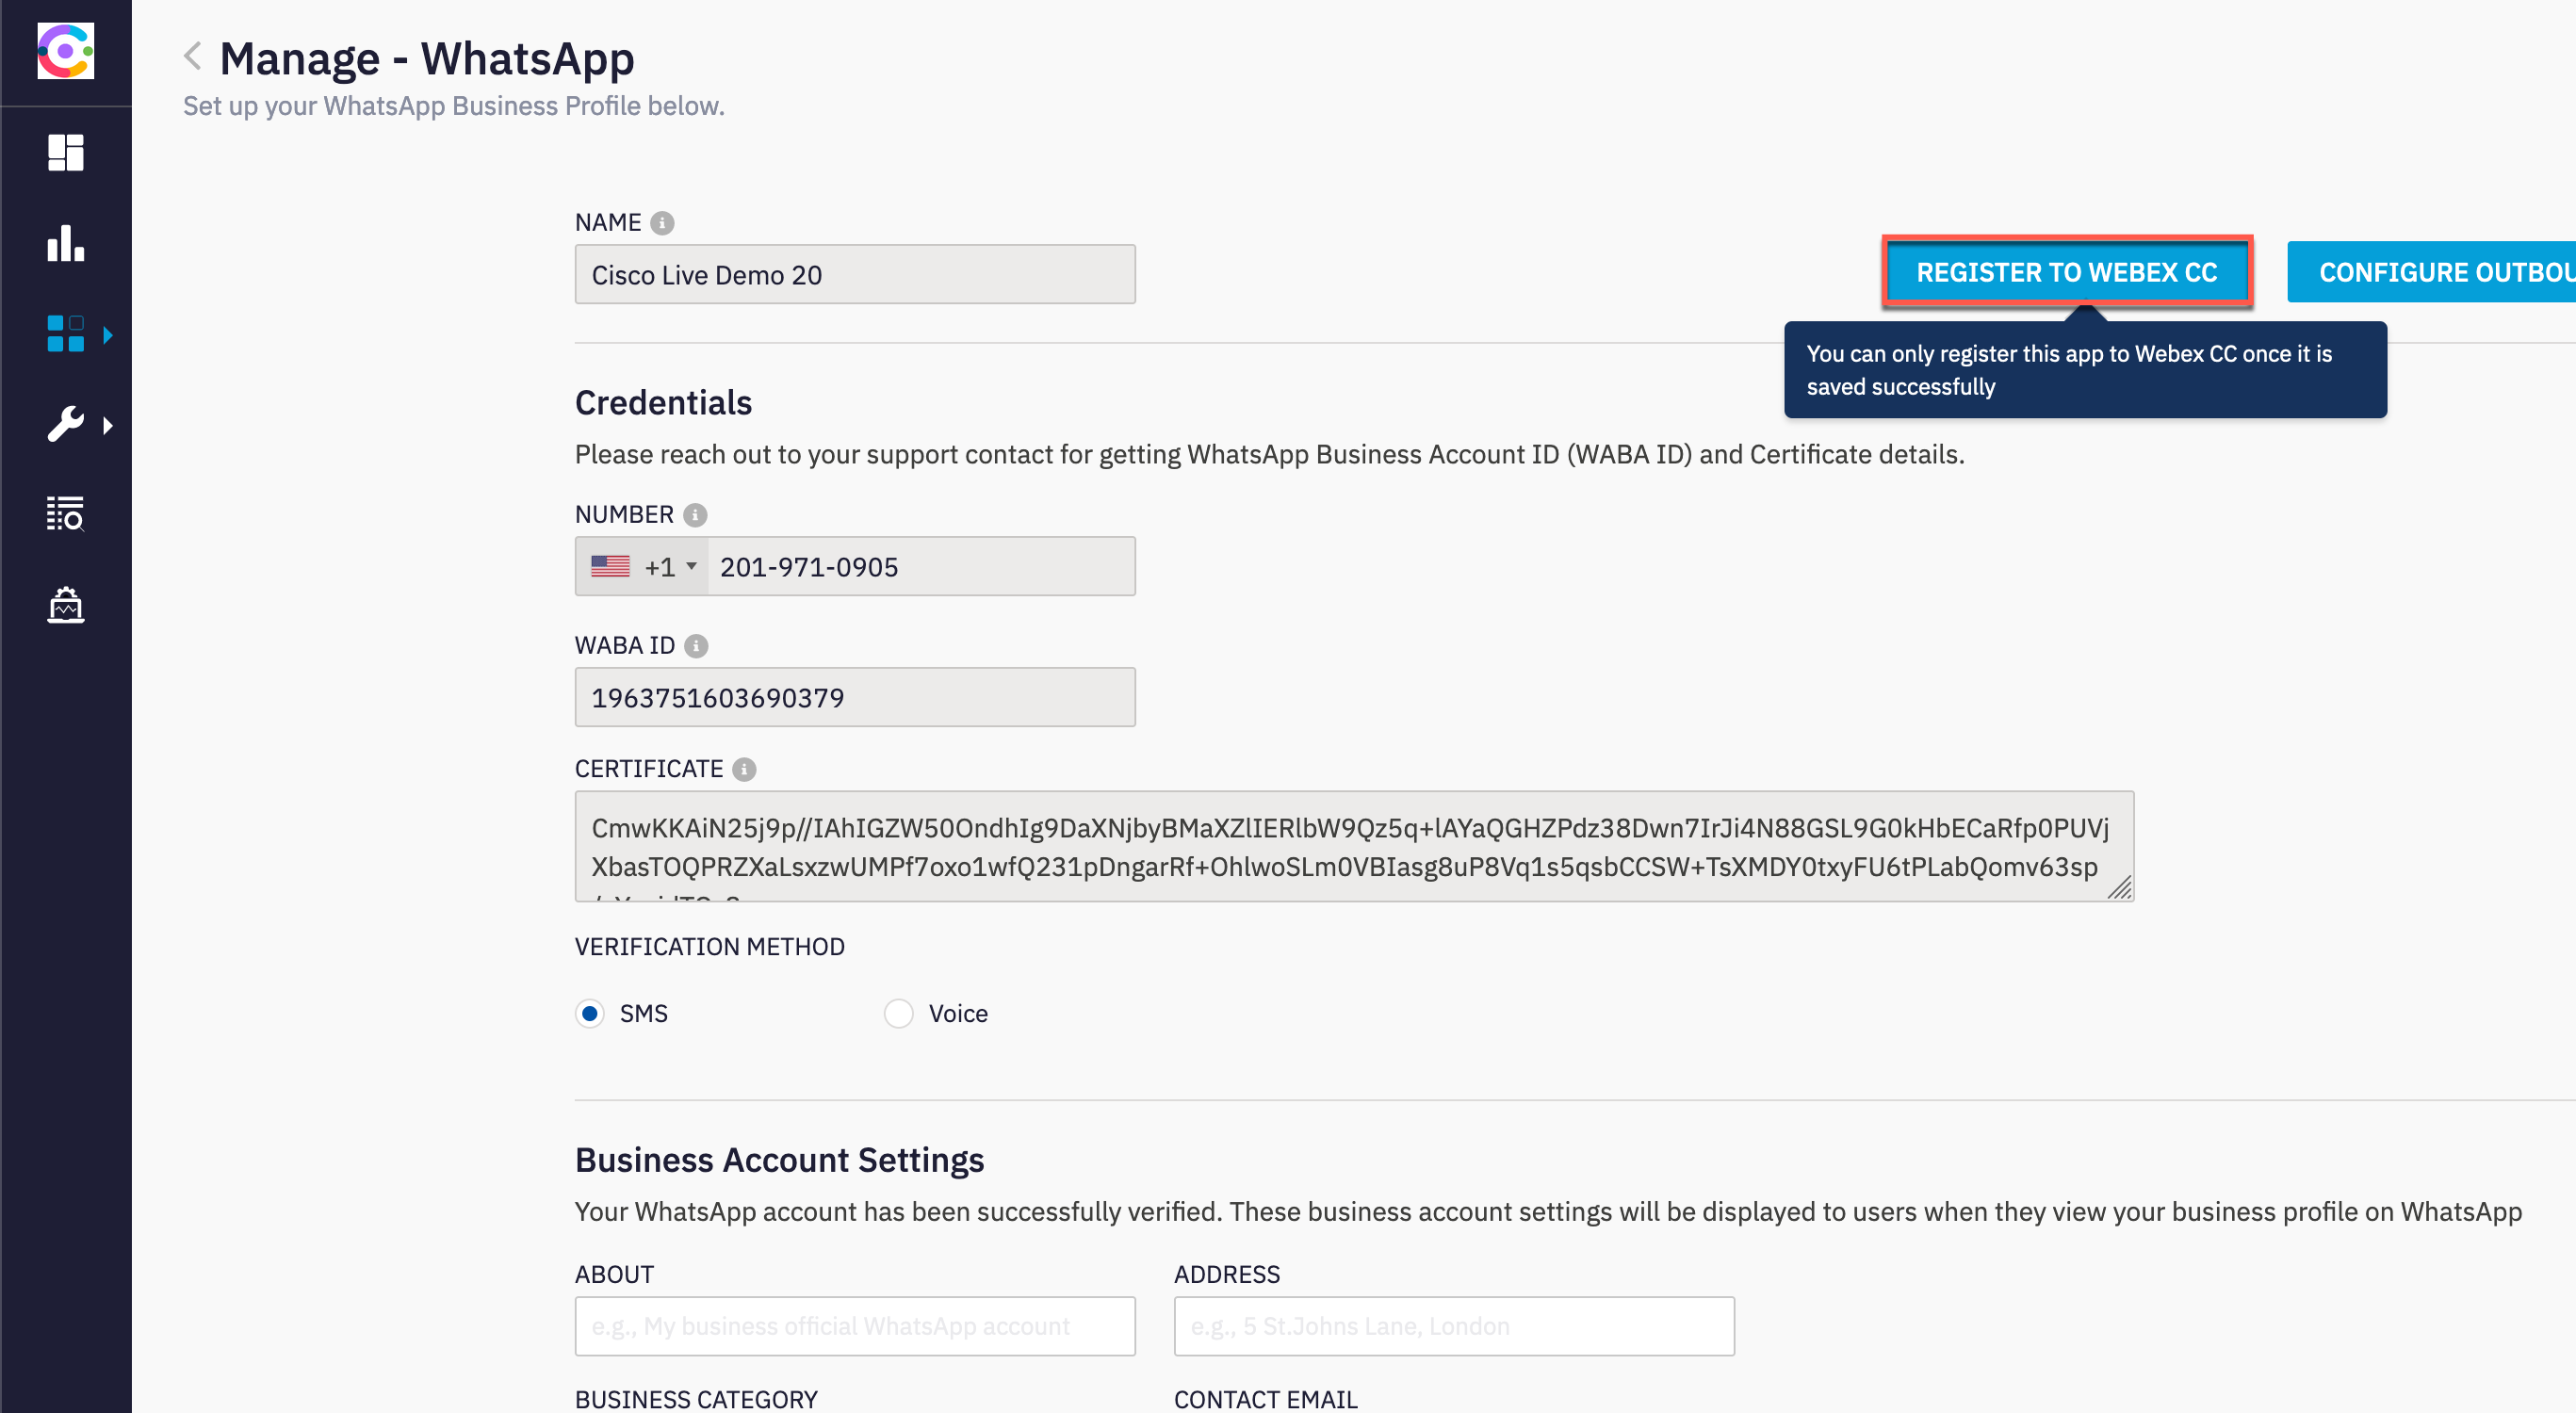Click the Business Account Settings heading
This screenshot has height=1413, width=2576.
(x=779, y=1160)
